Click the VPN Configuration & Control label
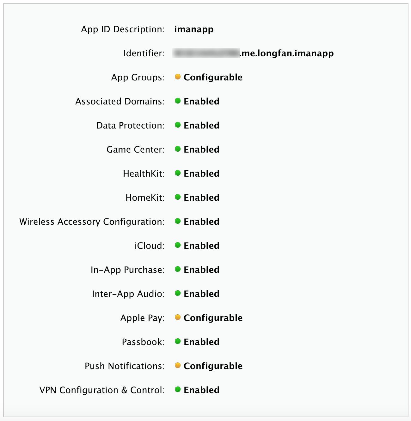Screen dimensions: 411x421 coord(102,390)
